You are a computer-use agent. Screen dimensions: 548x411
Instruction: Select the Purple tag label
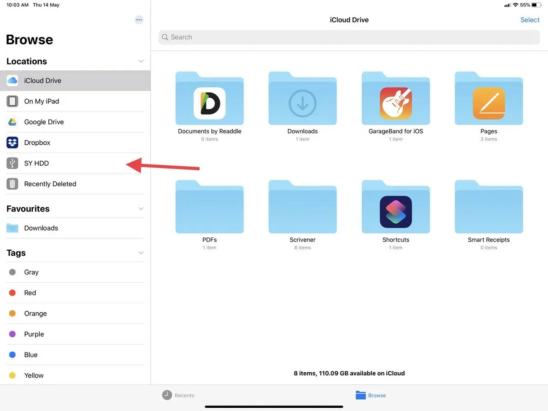tap(34, 334)
